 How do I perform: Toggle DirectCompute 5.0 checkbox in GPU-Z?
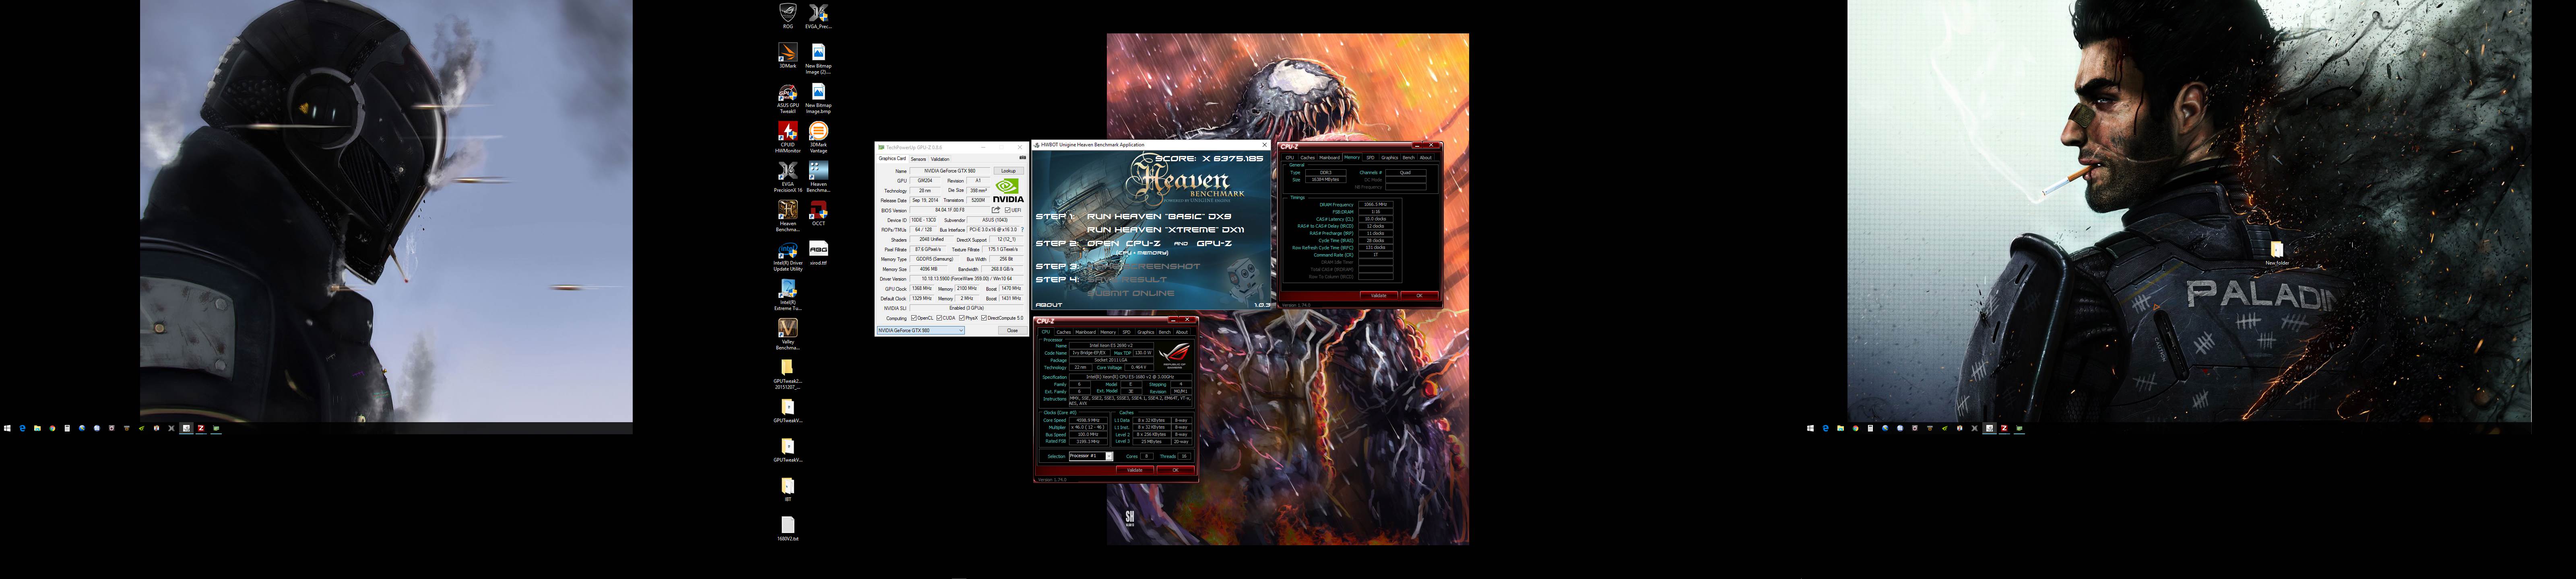point(984,318)
